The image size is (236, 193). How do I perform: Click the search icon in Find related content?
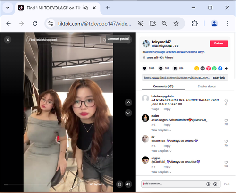[104, 40]
